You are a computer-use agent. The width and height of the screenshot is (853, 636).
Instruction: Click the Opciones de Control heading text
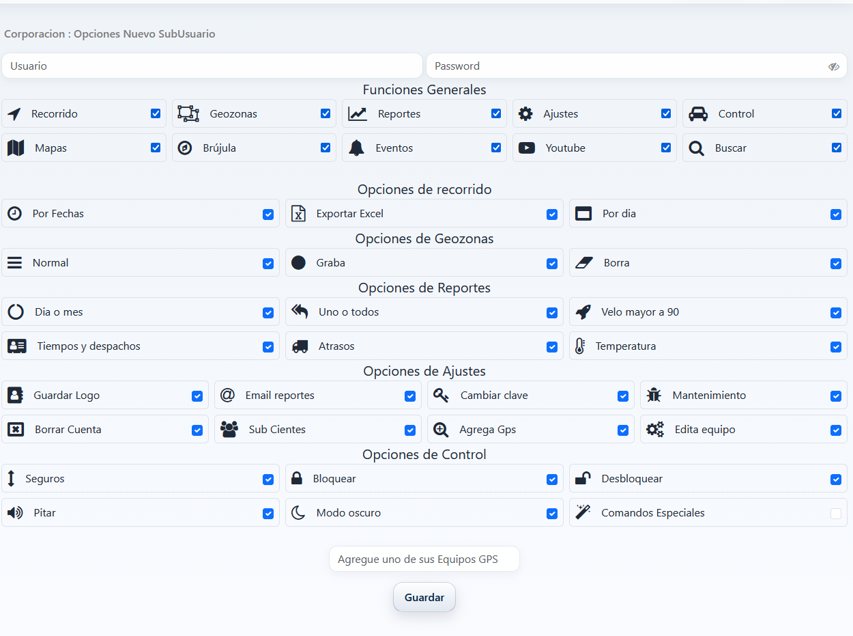tap(424, 454)
